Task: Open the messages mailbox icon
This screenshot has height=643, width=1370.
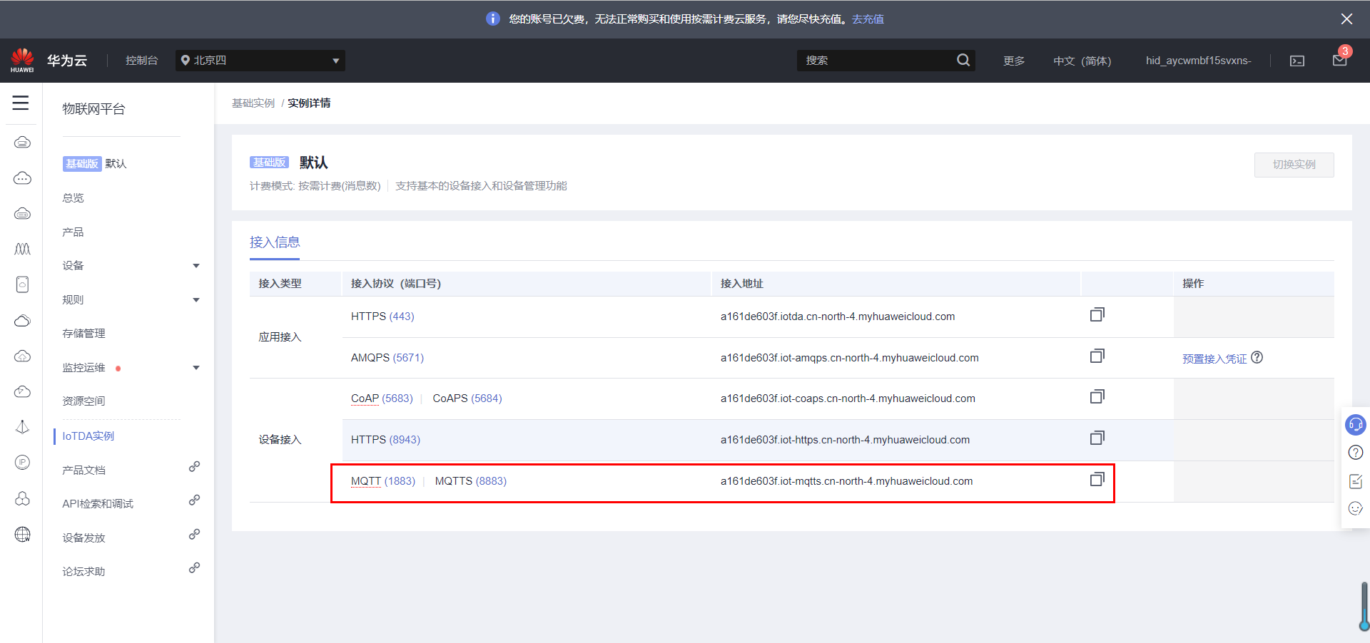Action: [x=1340, y=60]
